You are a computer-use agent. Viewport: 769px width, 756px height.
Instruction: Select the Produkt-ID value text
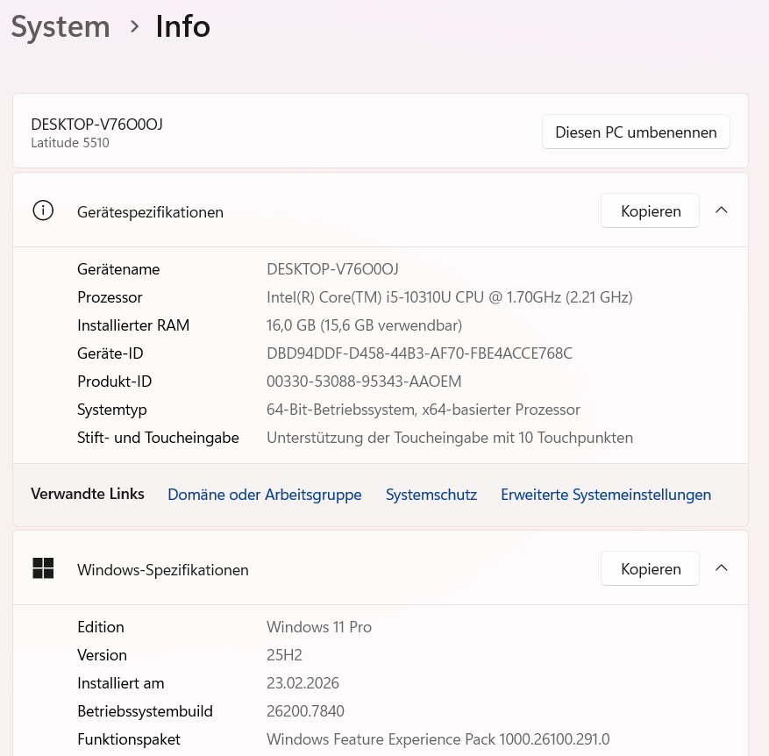364,382
